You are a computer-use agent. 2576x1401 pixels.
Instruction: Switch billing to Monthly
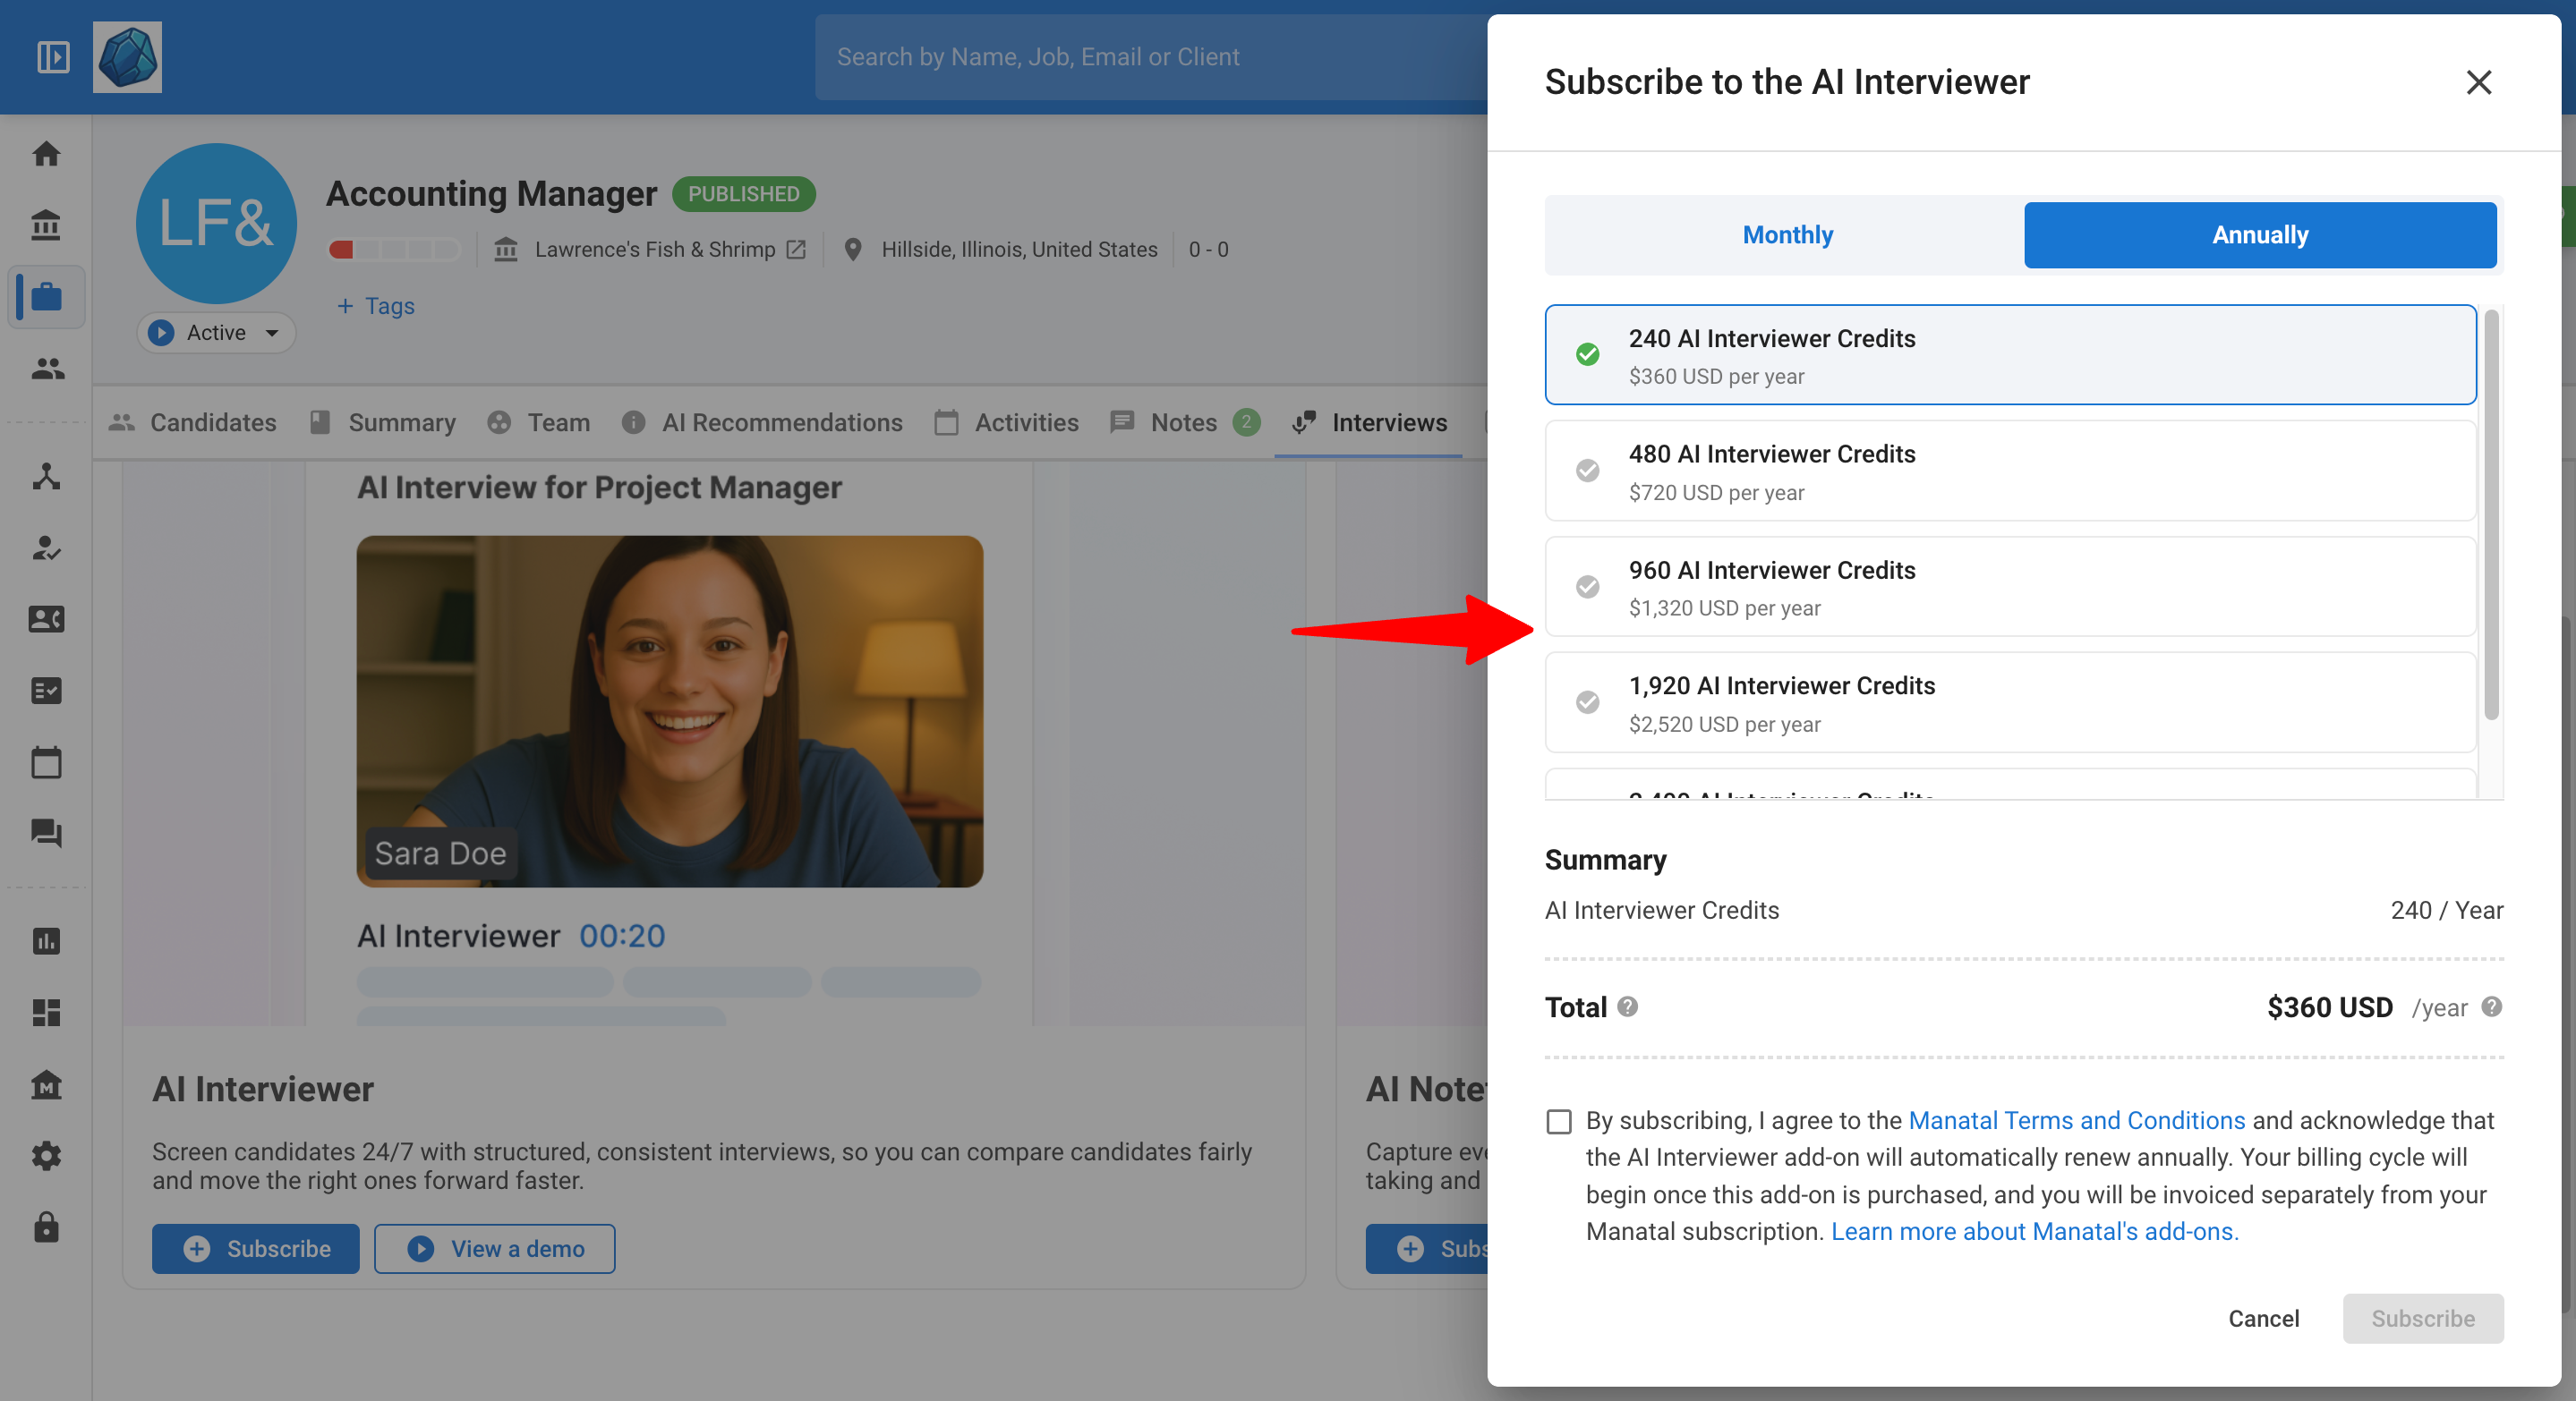(x=1787, y=234)
